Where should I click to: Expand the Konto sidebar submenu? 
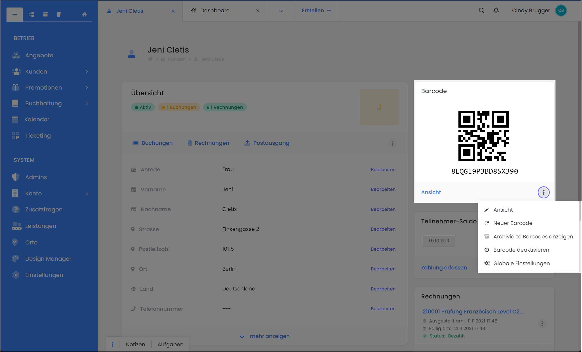87,193
